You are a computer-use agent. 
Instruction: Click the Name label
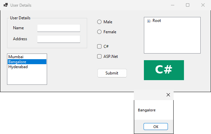(x=18, y=28)
